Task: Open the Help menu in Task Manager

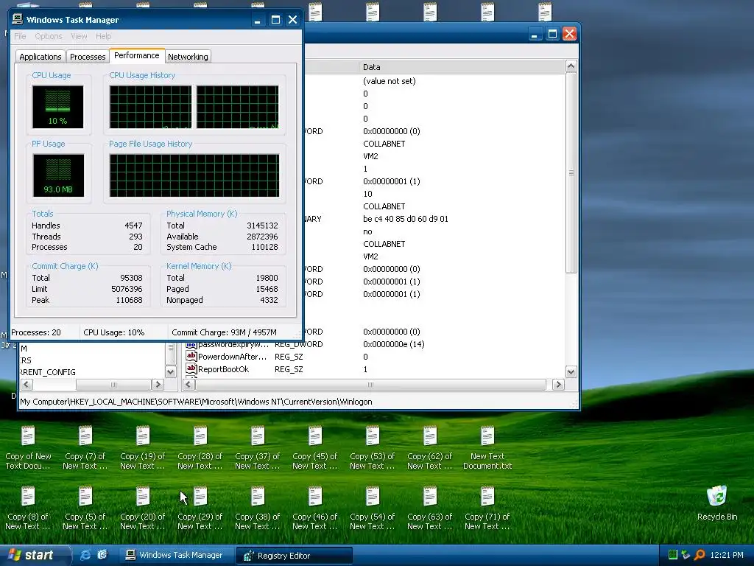Action: point(103,36)
